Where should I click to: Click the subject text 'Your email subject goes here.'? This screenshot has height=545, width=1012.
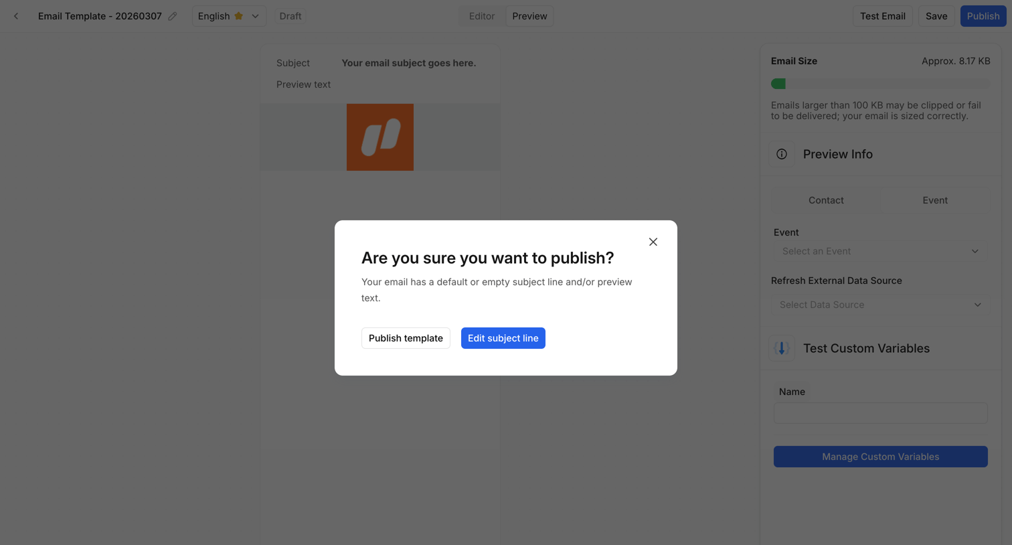tap(409, 63)
